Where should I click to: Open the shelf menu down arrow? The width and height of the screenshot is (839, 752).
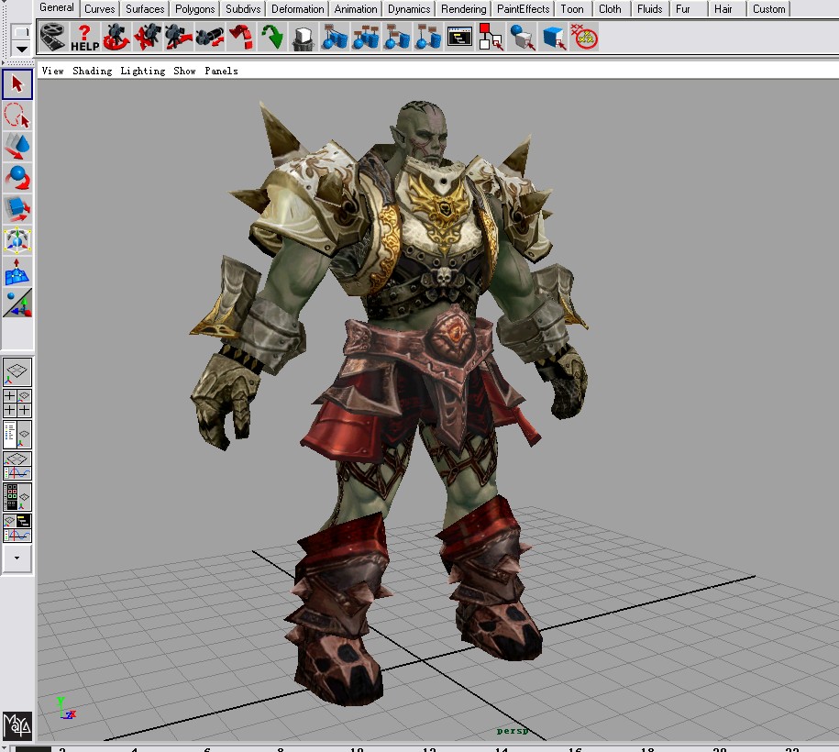(21, 49)
